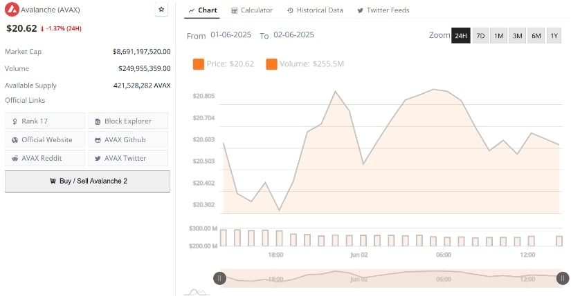Open the AVAX Reddit link
This screenshot has width=571, height=296.
point(45,158)
